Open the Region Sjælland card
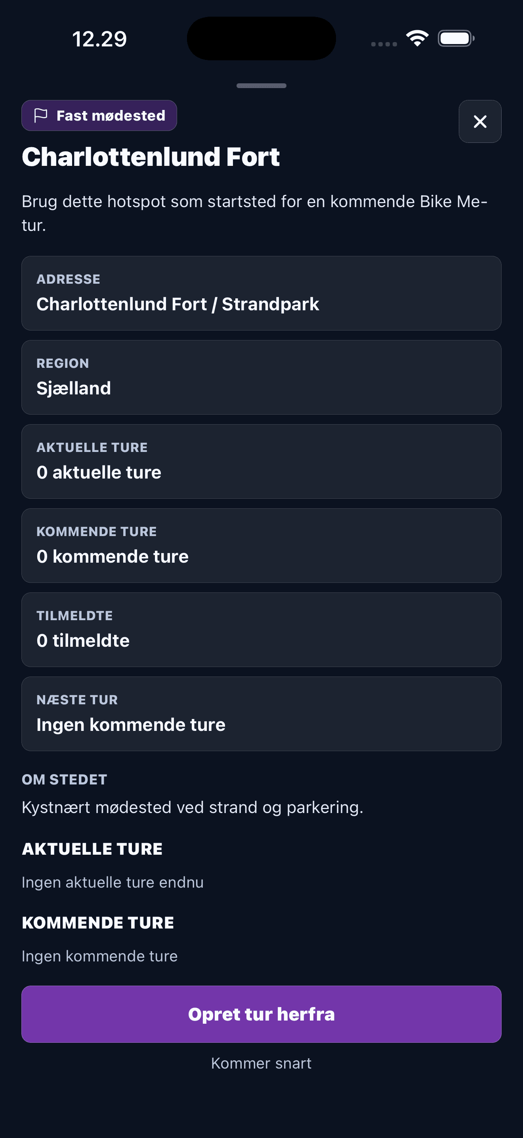Viewport: 523px width, 1138px height. tap(261, 377)
